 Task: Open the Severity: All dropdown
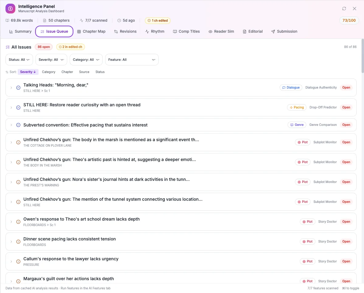[51, 60]
